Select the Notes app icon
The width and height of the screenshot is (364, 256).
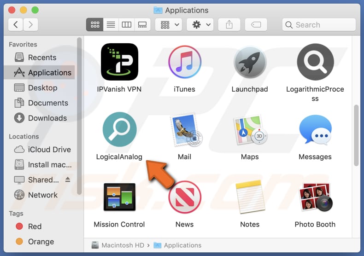pyautogui.click(x=250, y=197)
